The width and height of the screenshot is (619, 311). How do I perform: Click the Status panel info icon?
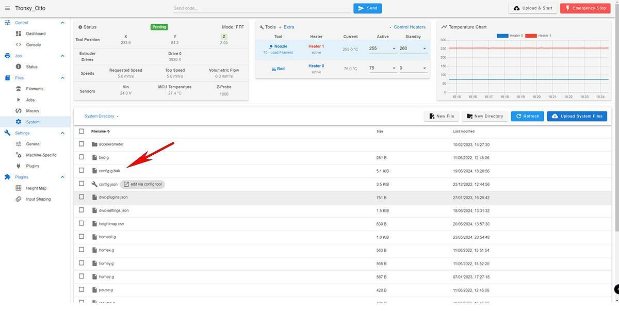click(80, 27)
